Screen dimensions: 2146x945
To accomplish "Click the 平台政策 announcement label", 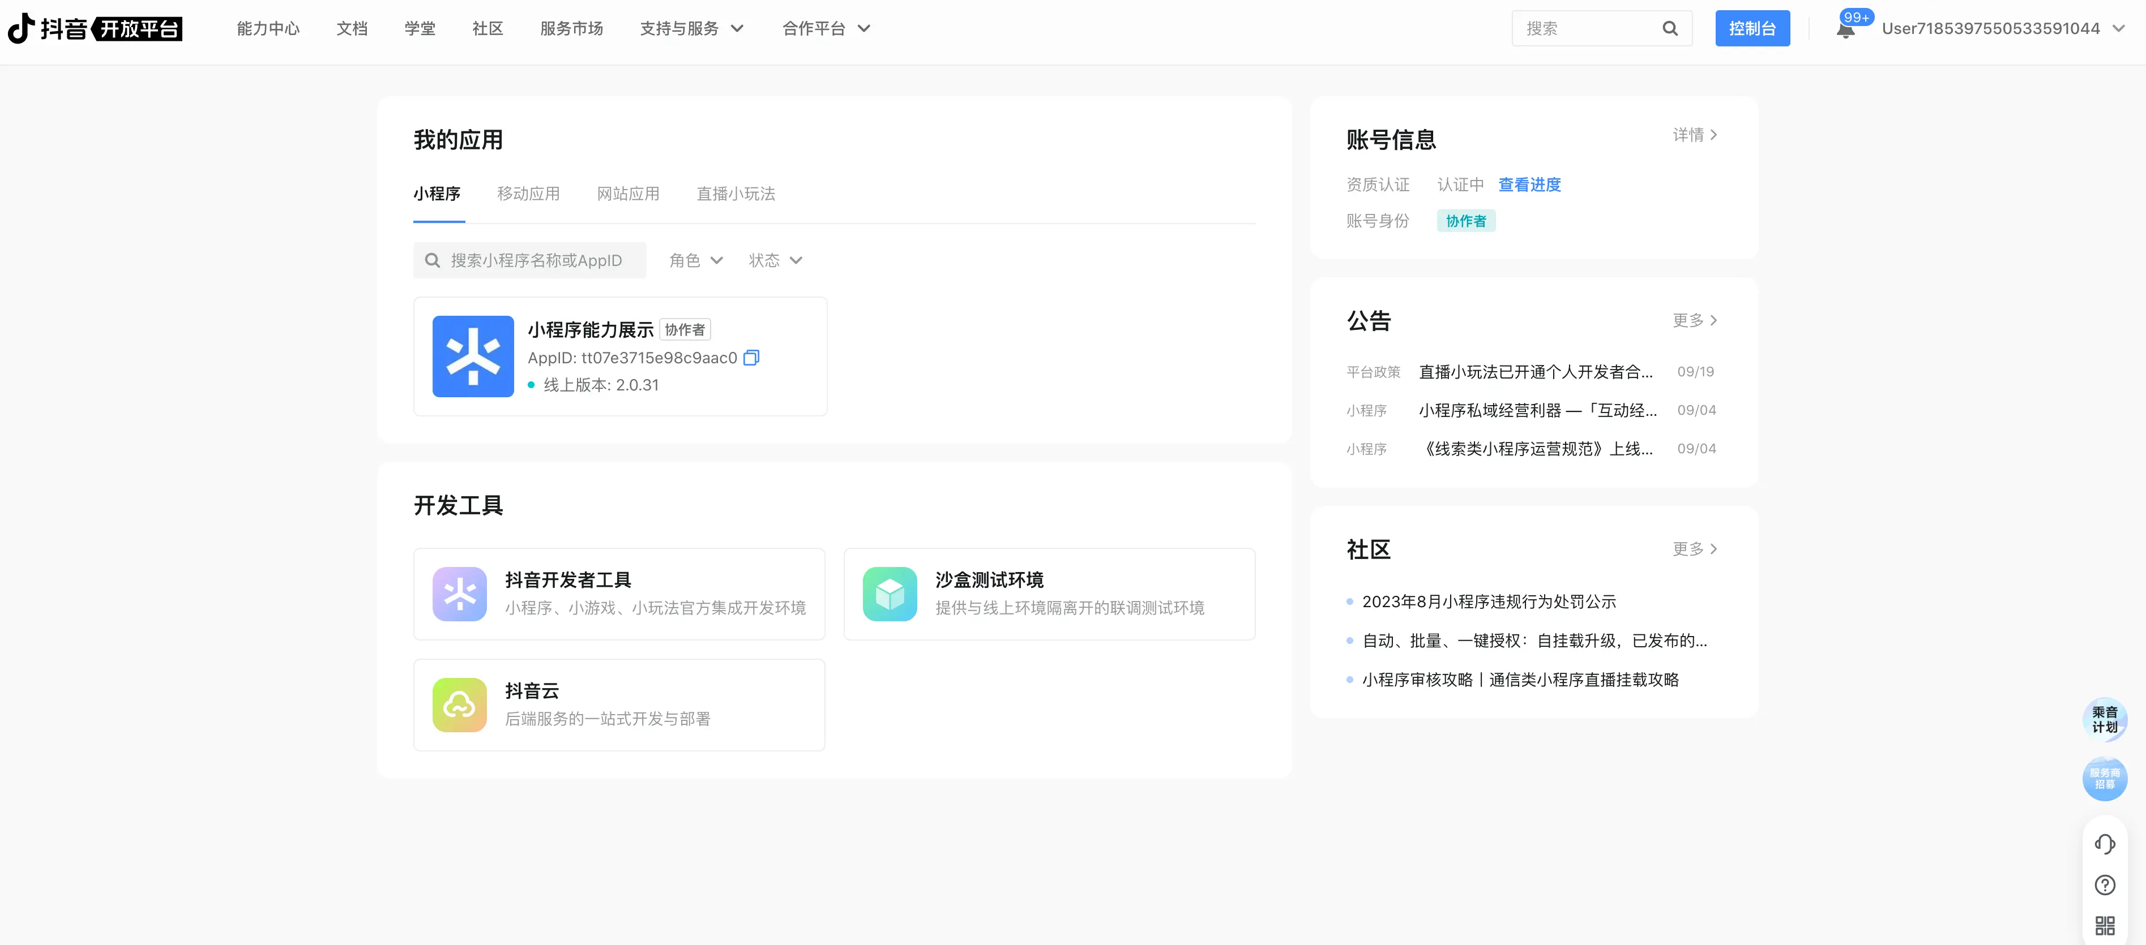I will 1373,371.
